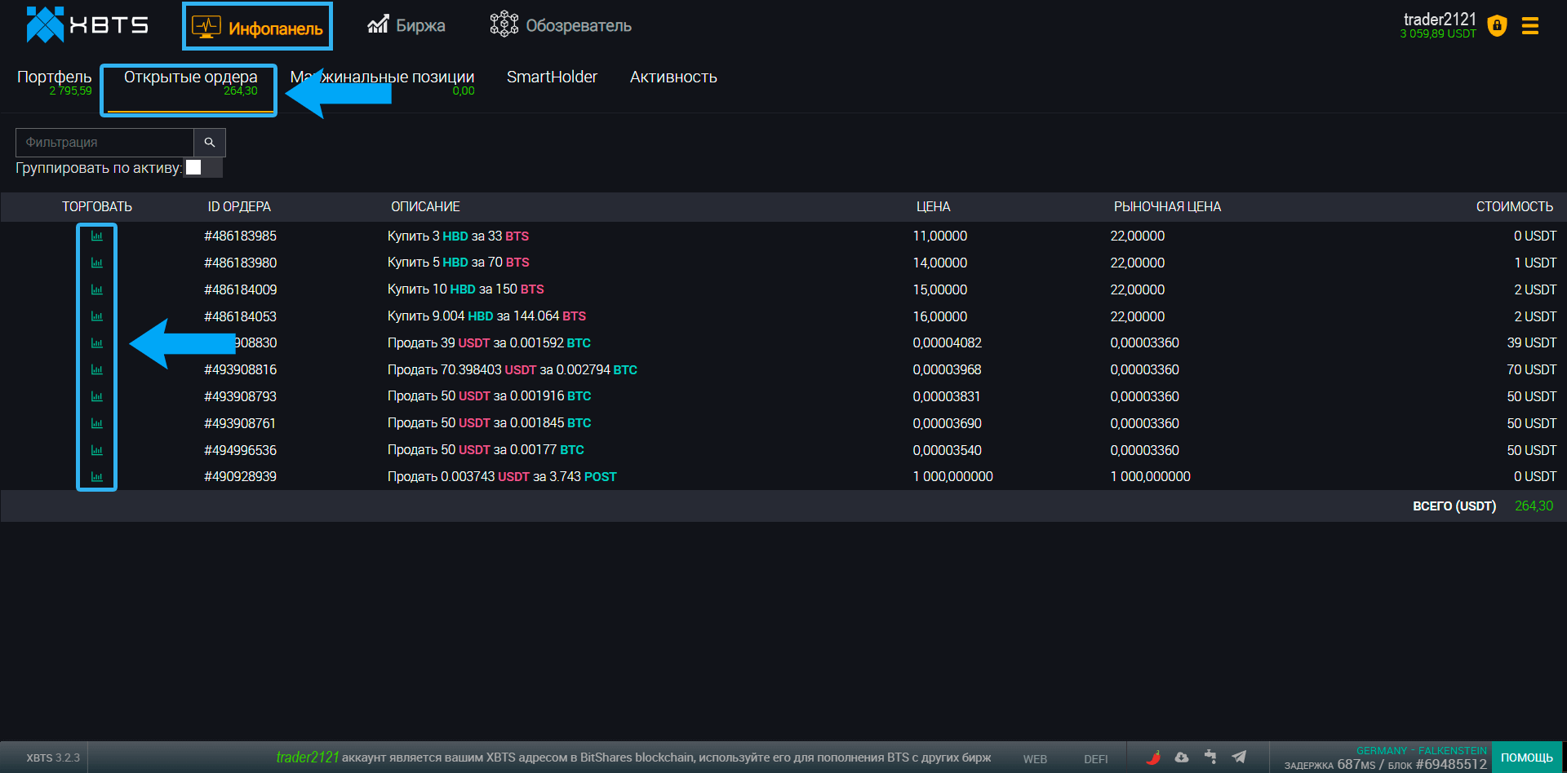
Task: Expand the trader2121 account menu
Action: pyautogui.click(x=1439, y=20)
